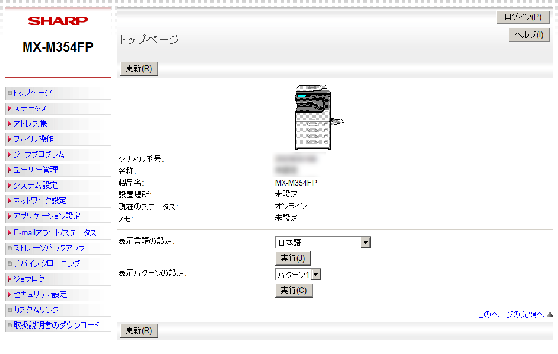Click the red arrow beside ジョブプログラム
The width and height of the screenshot is (558, 354).
click(10, 154)
